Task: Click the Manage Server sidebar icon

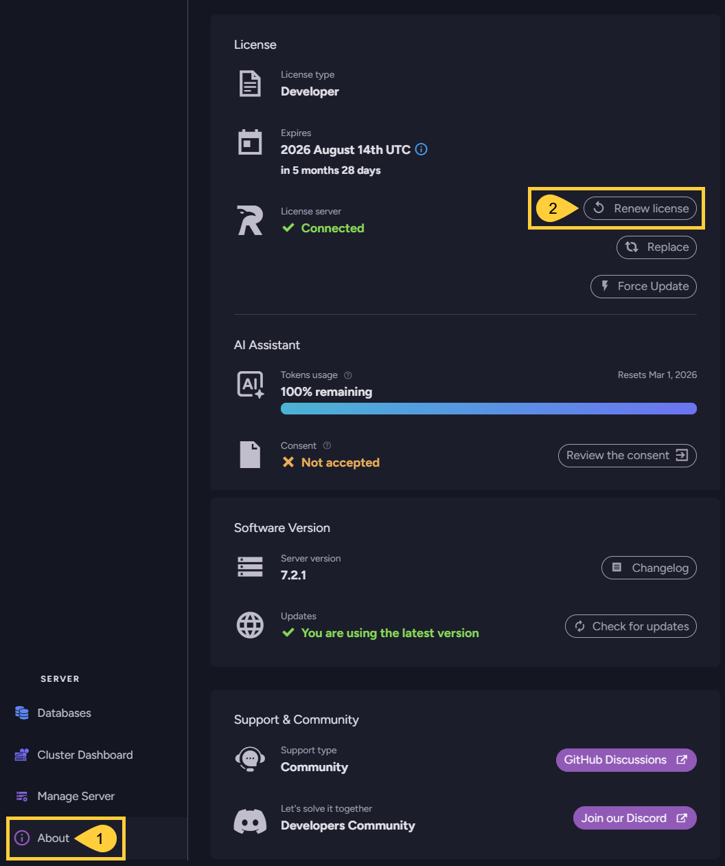Action: tap(22, 796)
